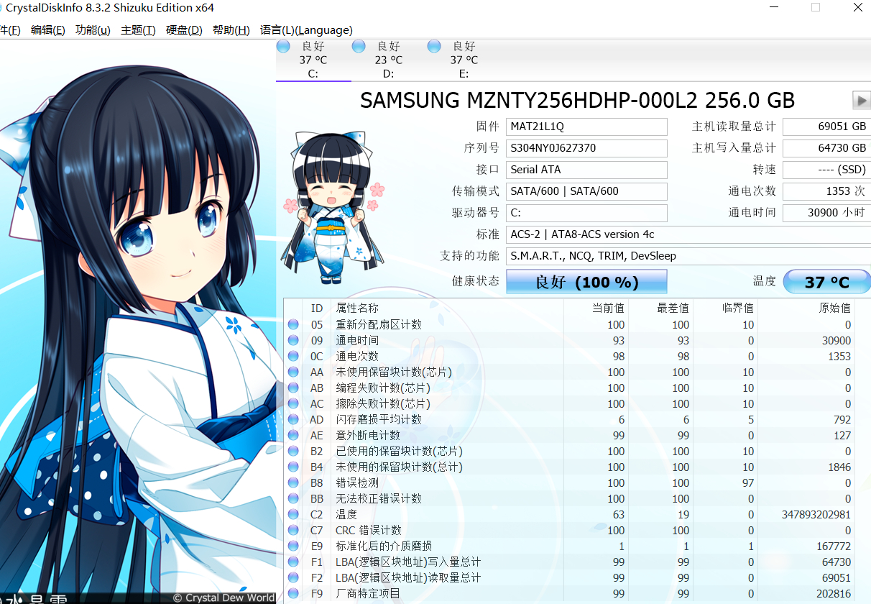Click status orb for attribute AD 闪存磨损平均计数
Screen dimensions: 871x604
293,420
